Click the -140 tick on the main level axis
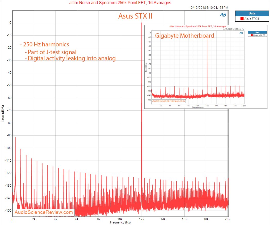The image size is (270, 225). [x=9, y=198]
